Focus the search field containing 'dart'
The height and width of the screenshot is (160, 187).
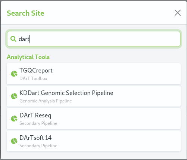pyautogui.click(x=94, y=39)
